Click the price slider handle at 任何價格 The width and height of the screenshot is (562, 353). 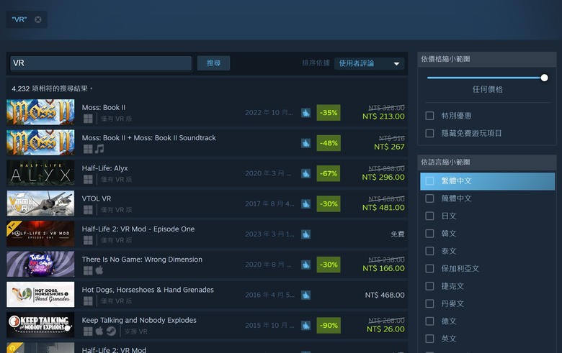pos(544,78)
